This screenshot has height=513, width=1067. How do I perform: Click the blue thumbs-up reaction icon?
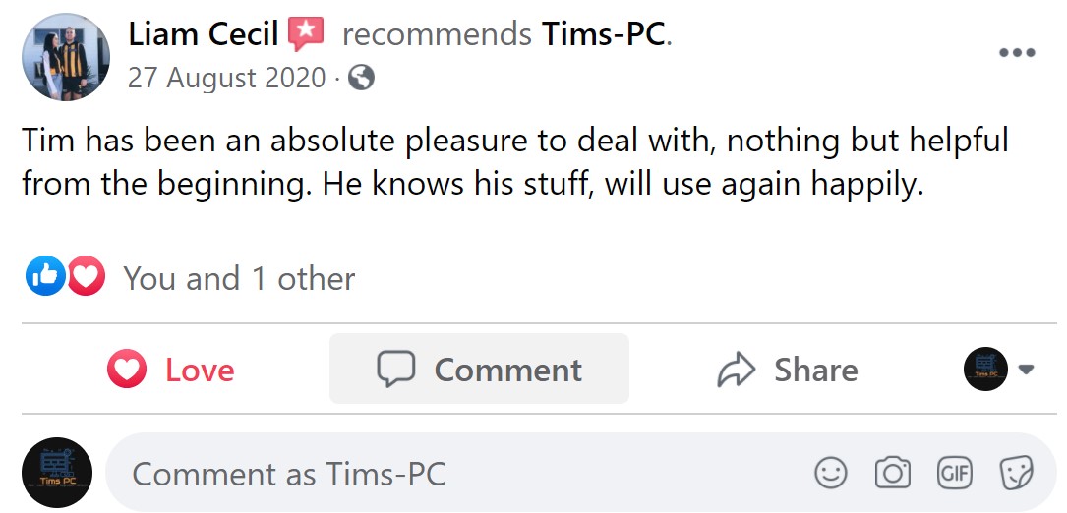coord(43,278)
